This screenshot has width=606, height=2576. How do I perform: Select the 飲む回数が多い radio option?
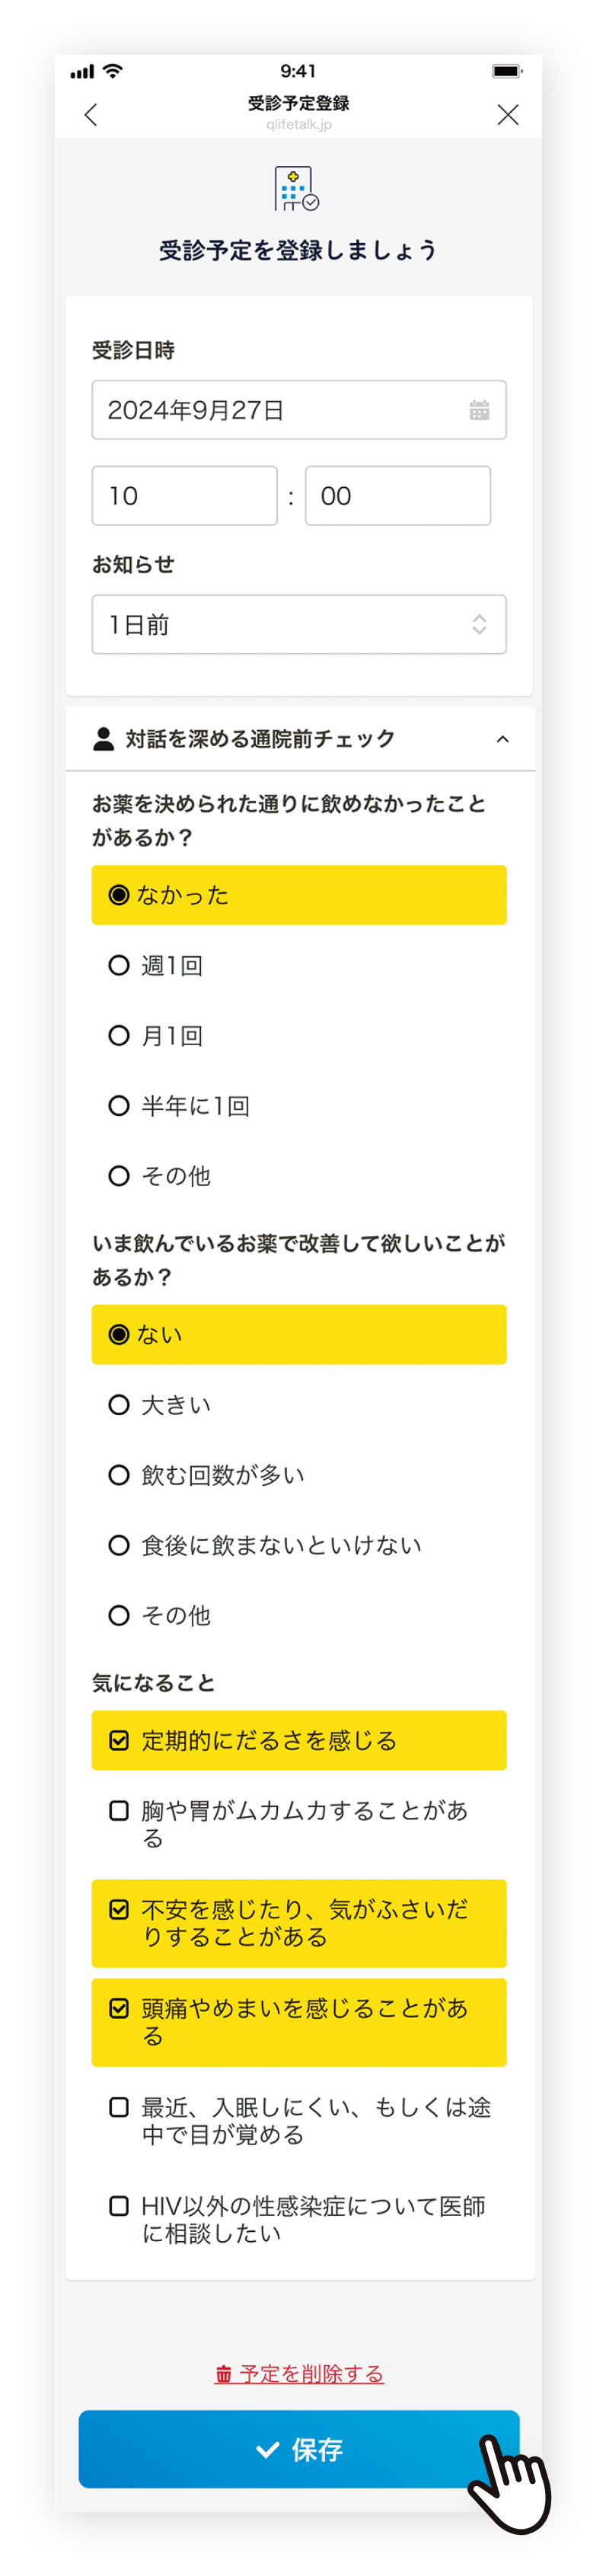[299, 1475]
